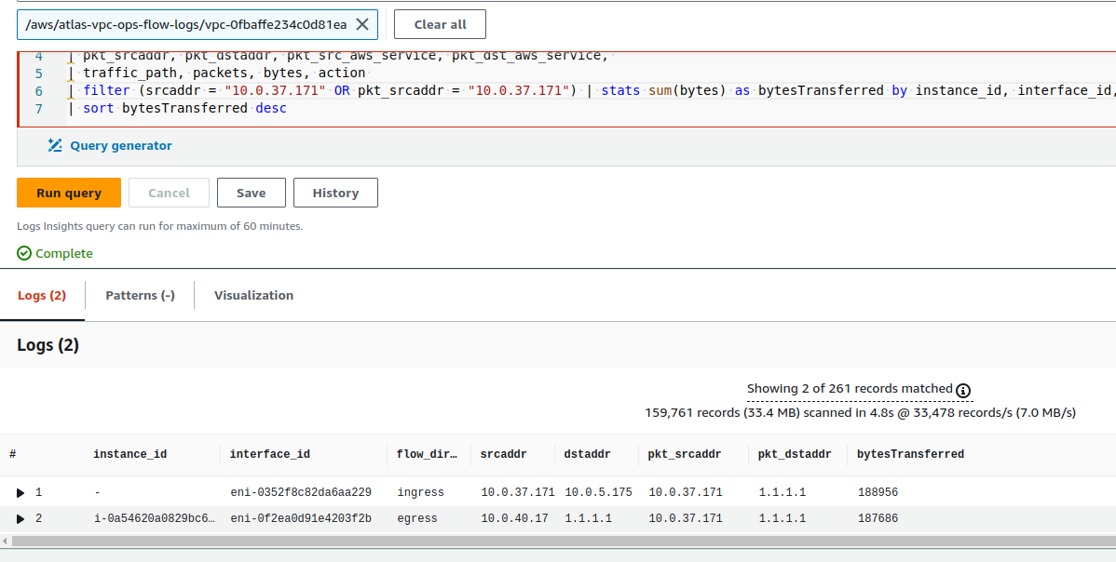
Task: Click the dstaddr column header
Action: pos(587,455)
